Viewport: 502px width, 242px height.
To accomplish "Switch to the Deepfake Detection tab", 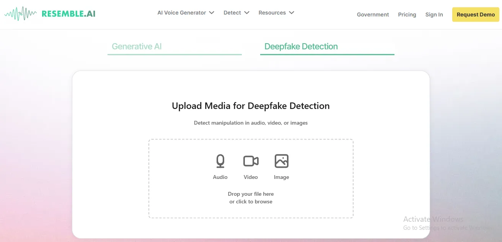I will (327, 47).
